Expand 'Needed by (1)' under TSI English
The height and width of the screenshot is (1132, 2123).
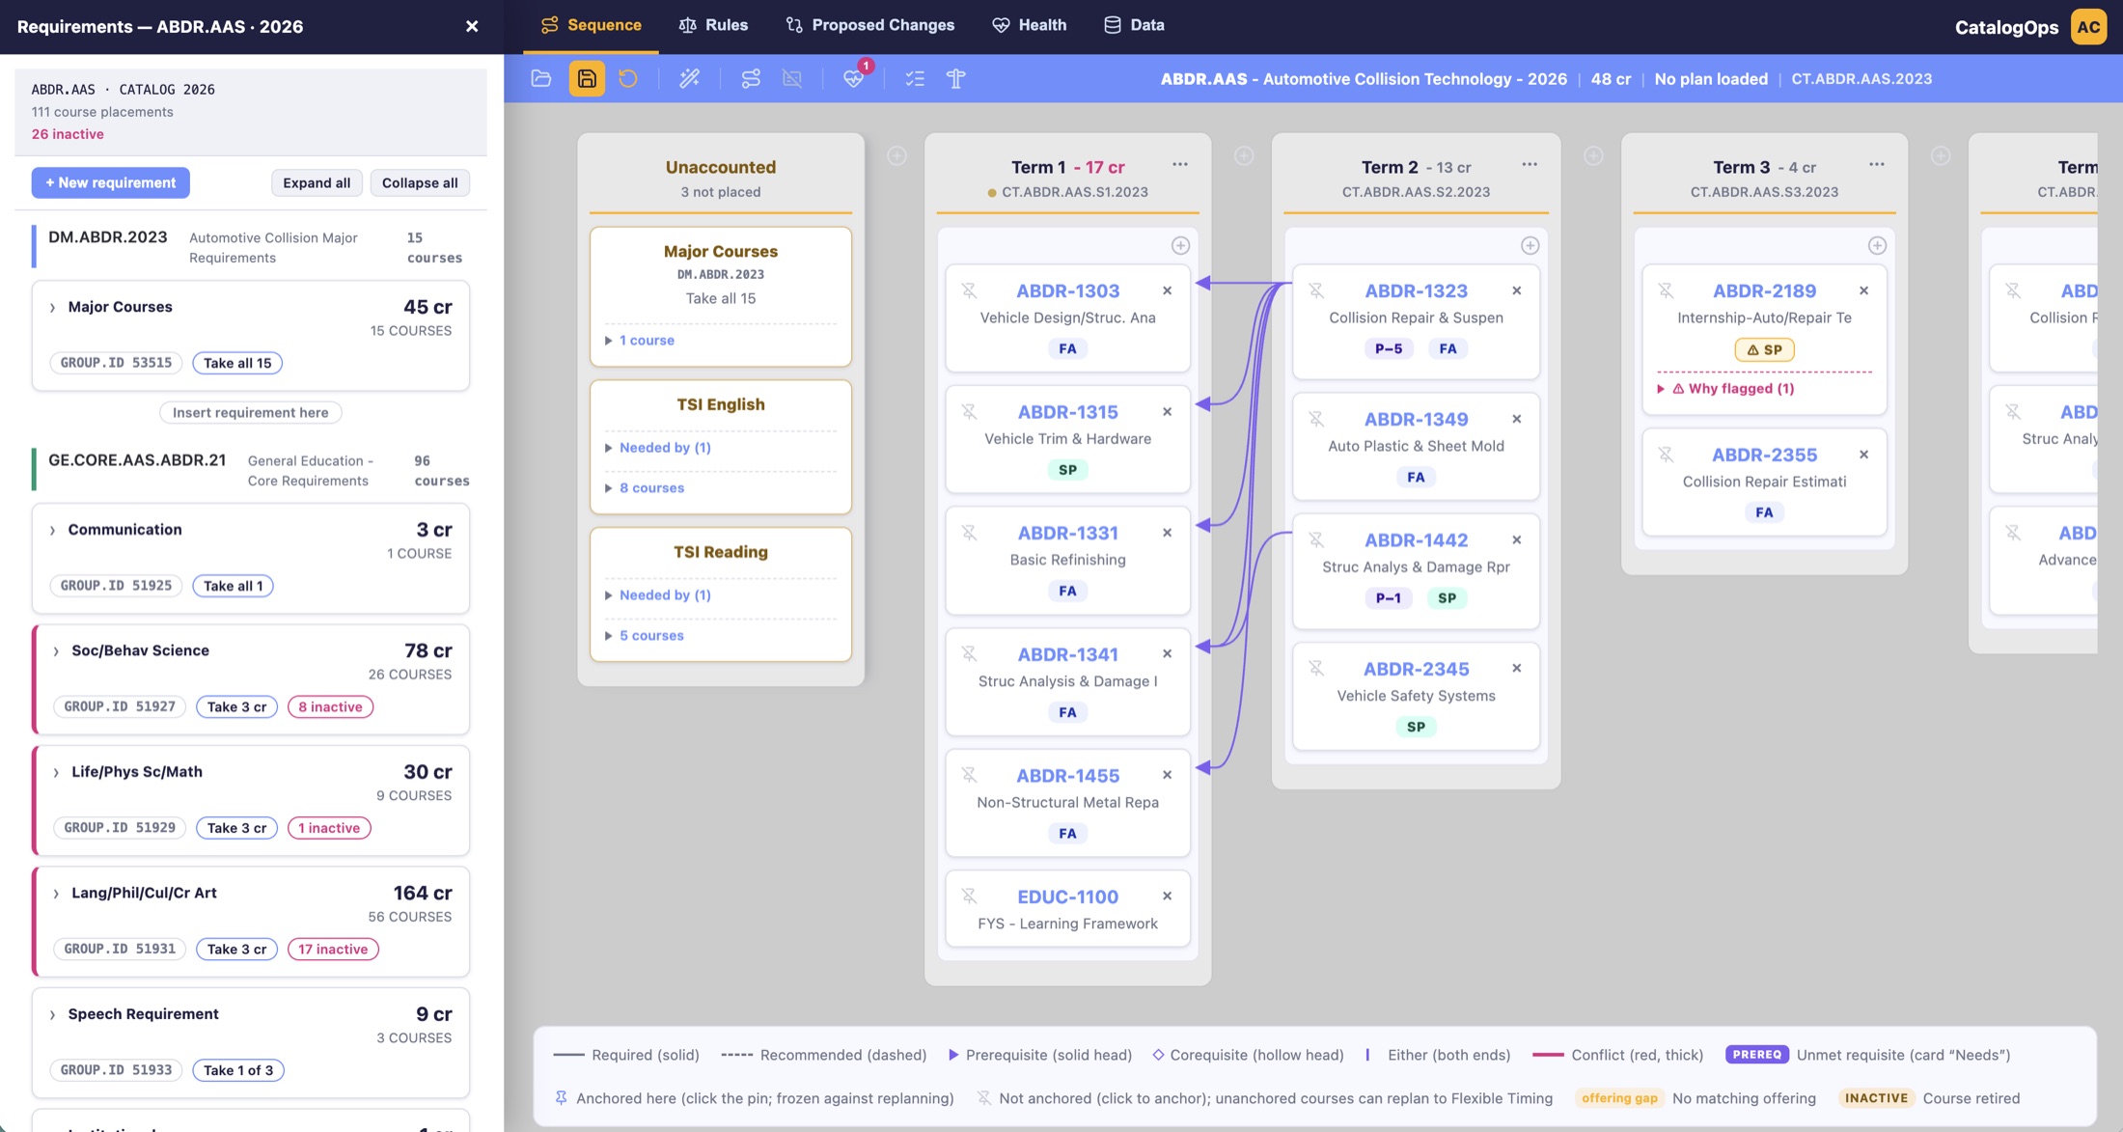pyautogui.click(x=657, y=447)
